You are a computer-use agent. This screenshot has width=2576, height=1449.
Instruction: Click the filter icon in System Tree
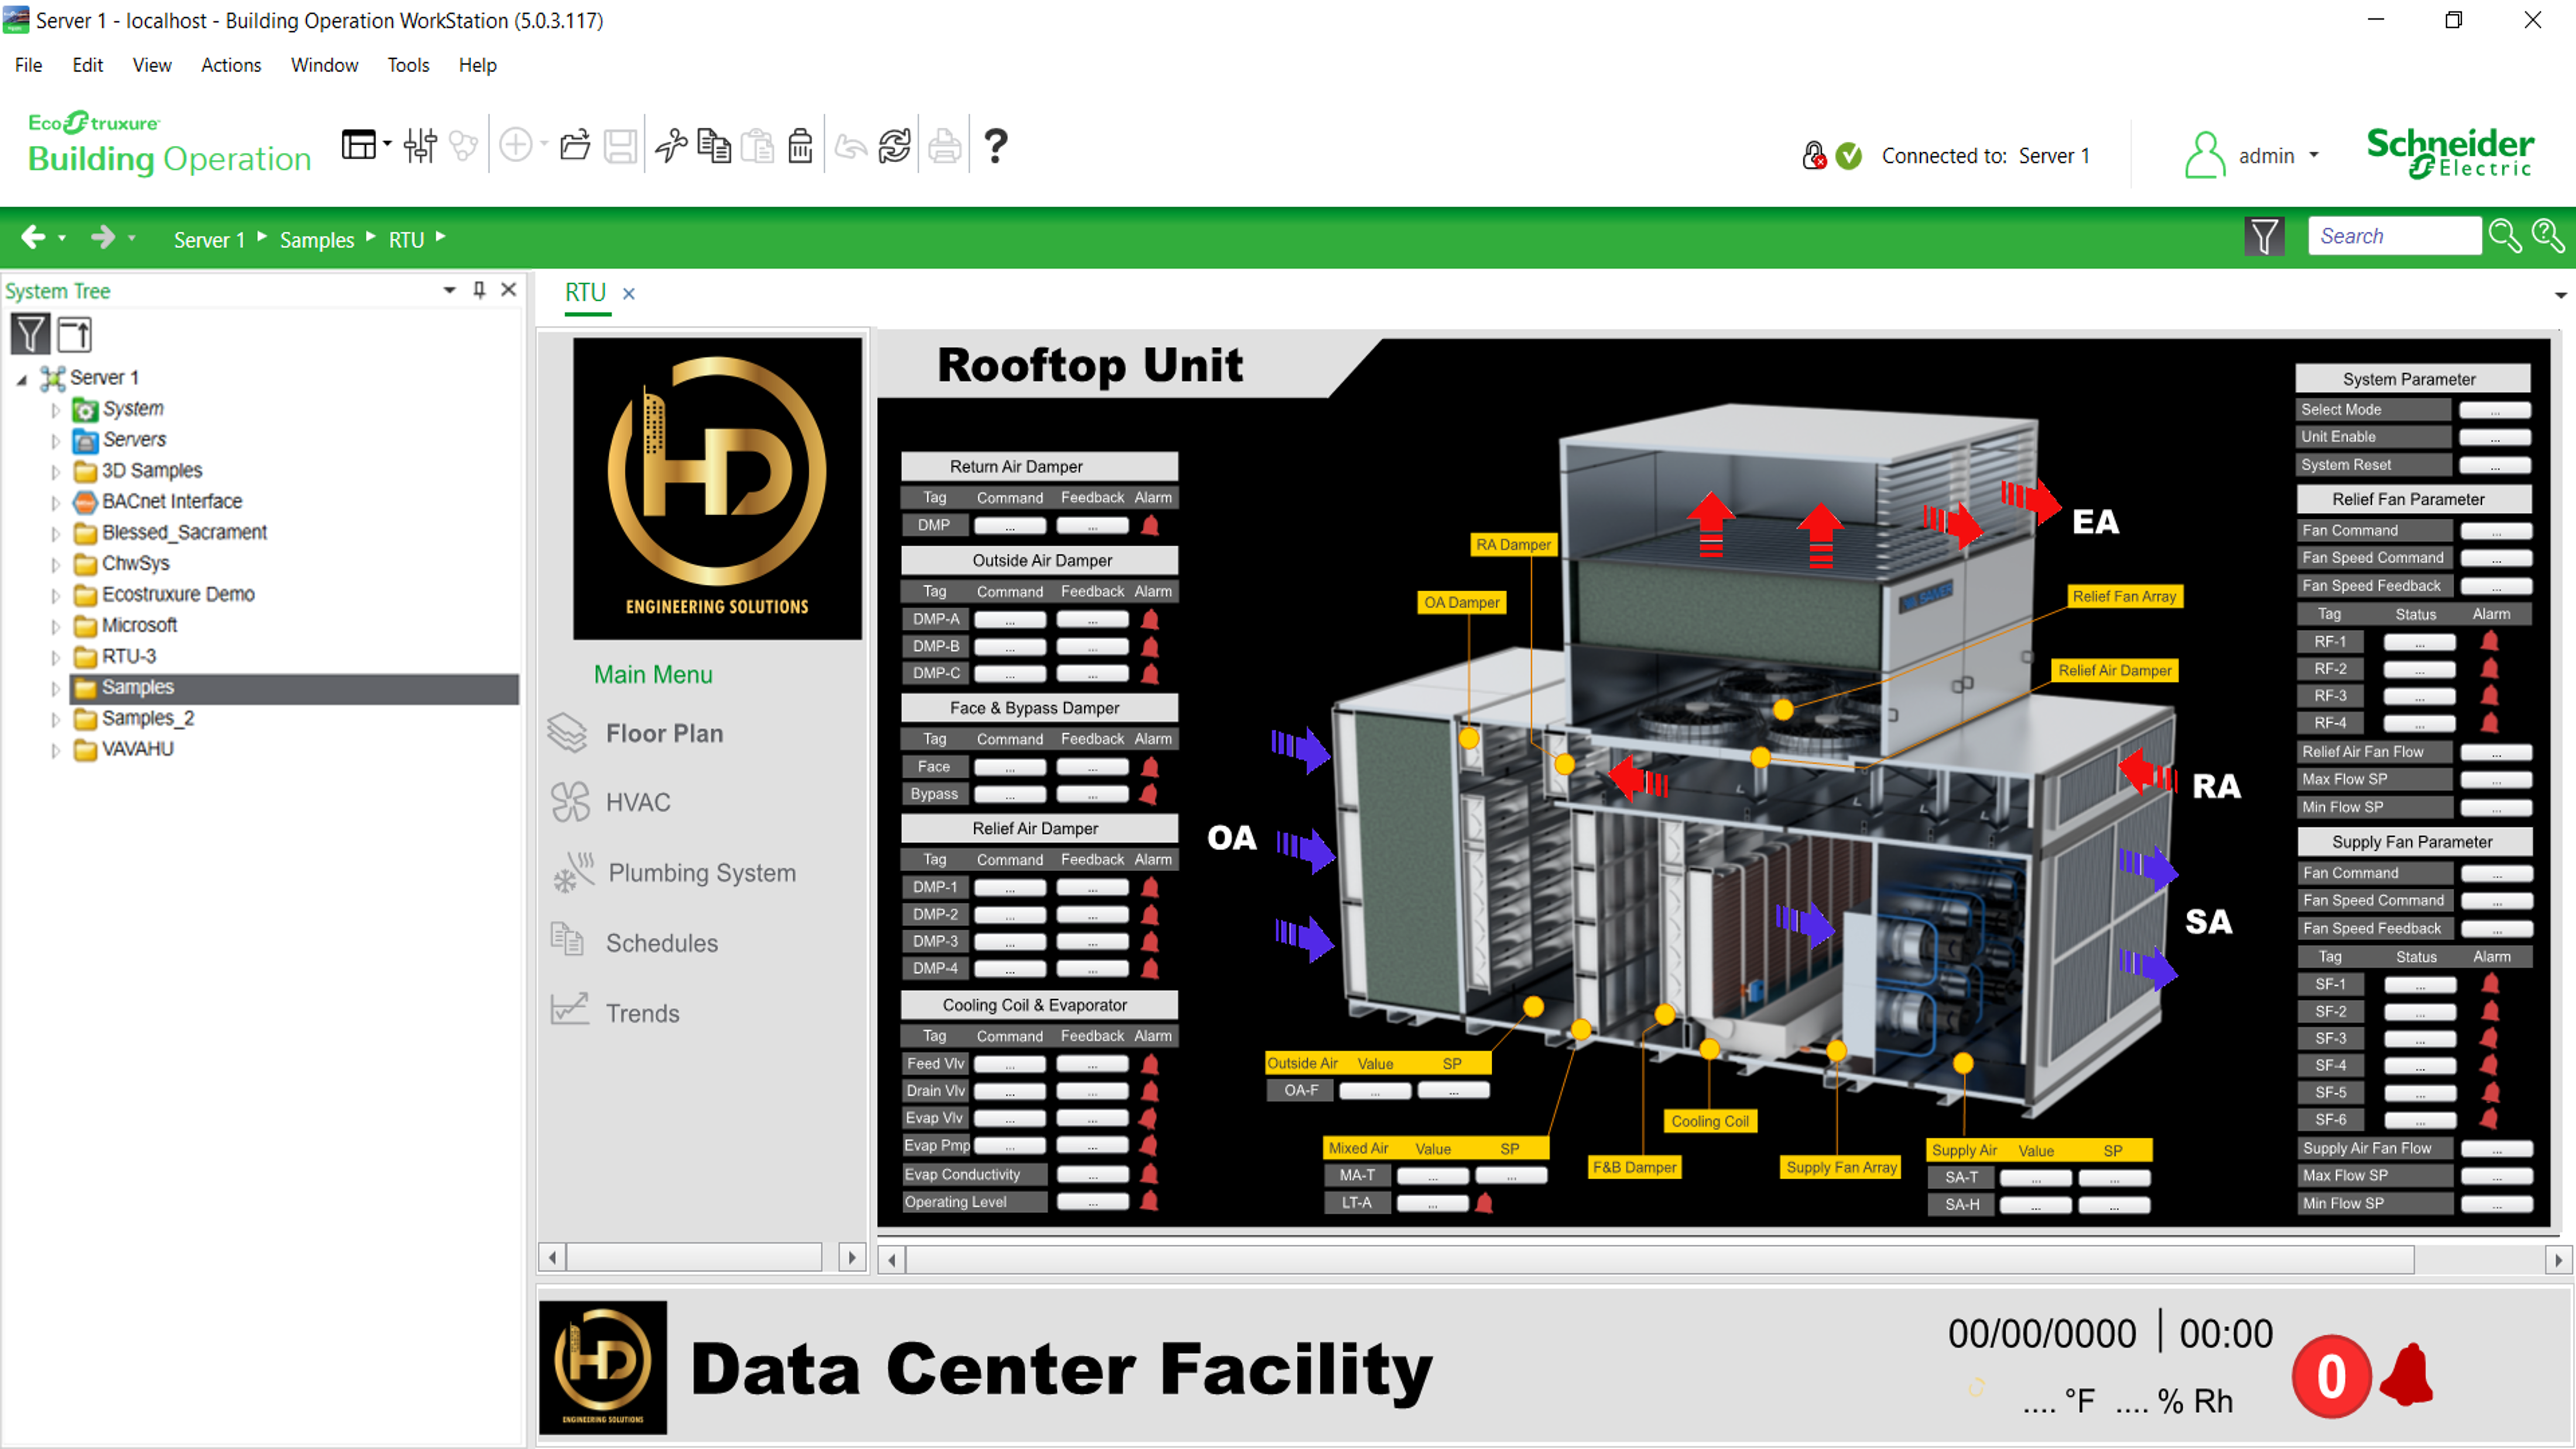click(30, 334)
